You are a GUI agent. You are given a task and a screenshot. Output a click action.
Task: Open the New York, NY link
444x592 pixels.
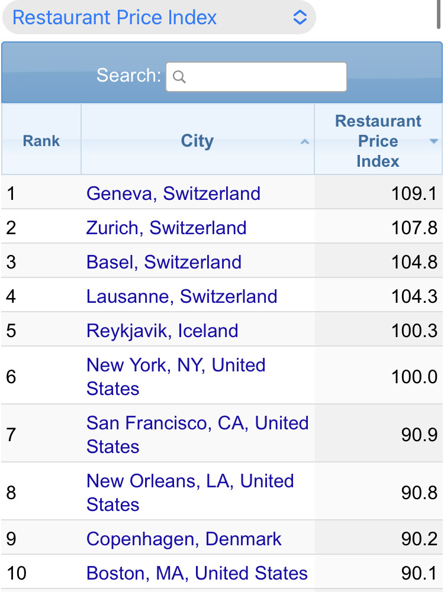coord(176,376)
